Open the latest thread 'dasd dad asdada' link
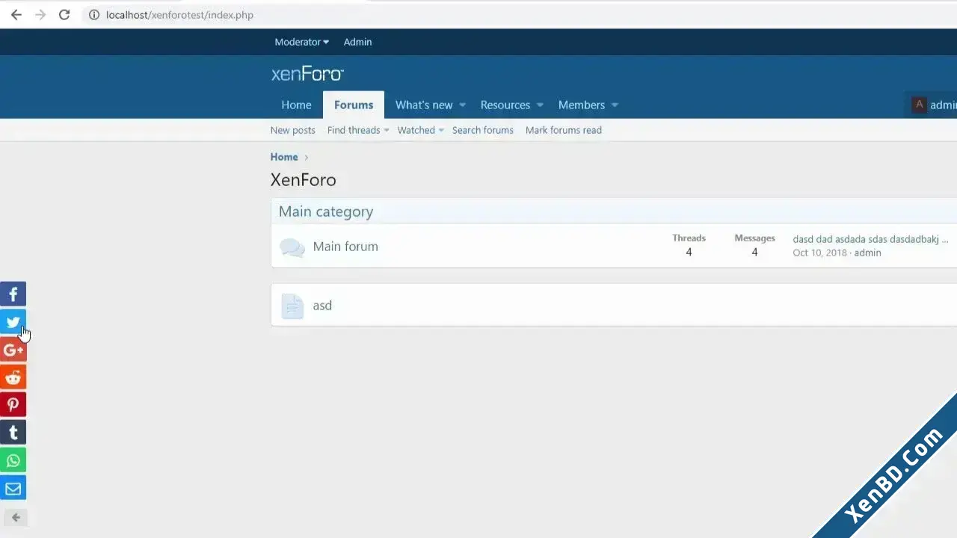 [870, 240]
